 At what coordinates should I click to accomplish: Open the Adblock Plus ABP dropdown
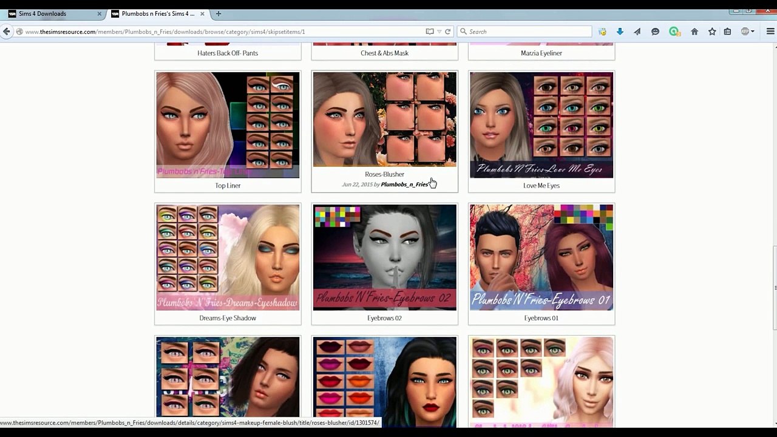[x=747, y=32]
